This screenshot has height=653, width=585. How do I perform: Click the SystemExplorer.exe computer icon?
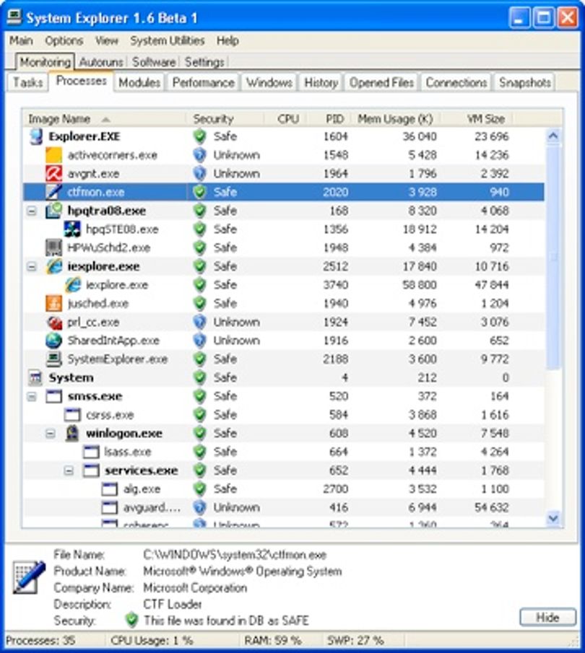coord(53,359)
